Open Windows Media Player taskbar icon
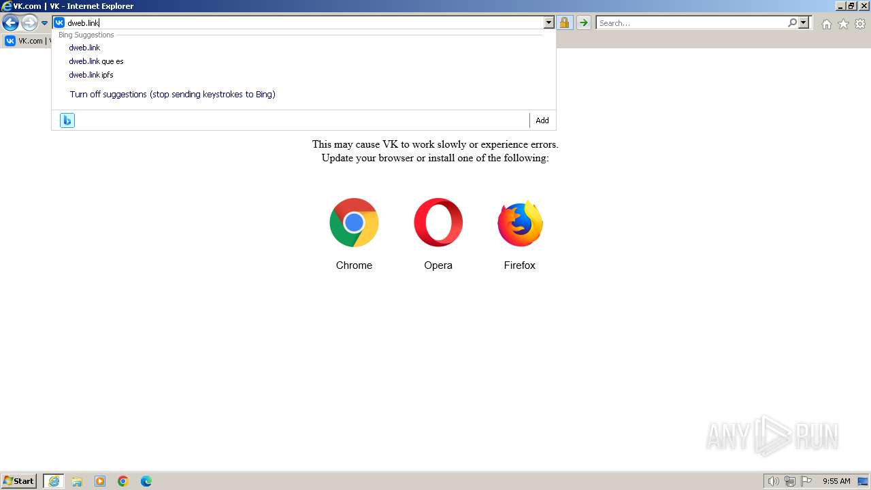 click(x=100, y=481)
